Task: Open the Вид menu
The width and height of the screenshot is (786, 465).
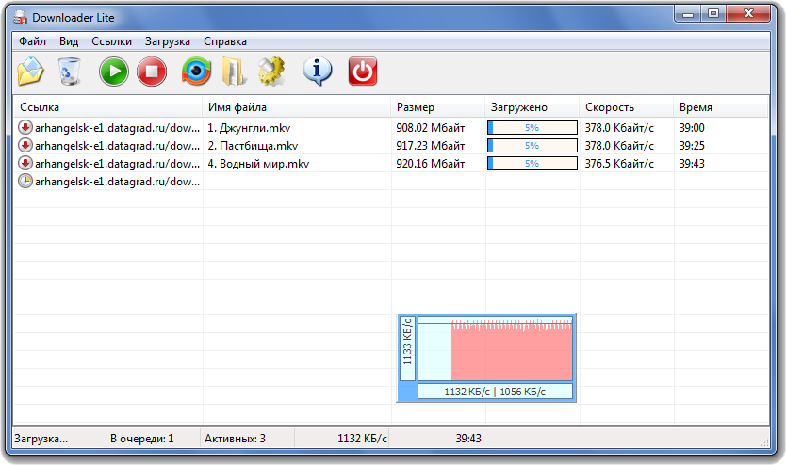Action: pyautogui.click(x=69, y=41)
